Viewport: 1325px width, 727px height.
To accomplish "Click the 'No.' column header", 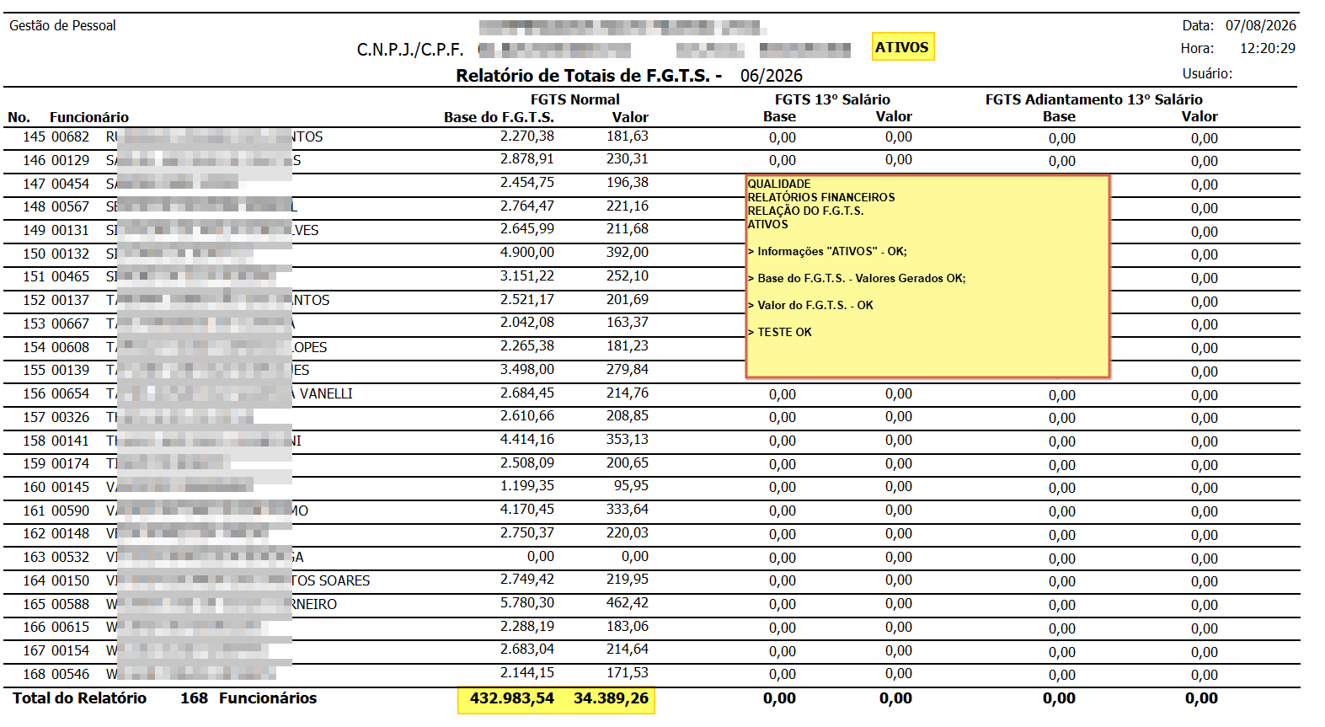I will coord(19,117).
